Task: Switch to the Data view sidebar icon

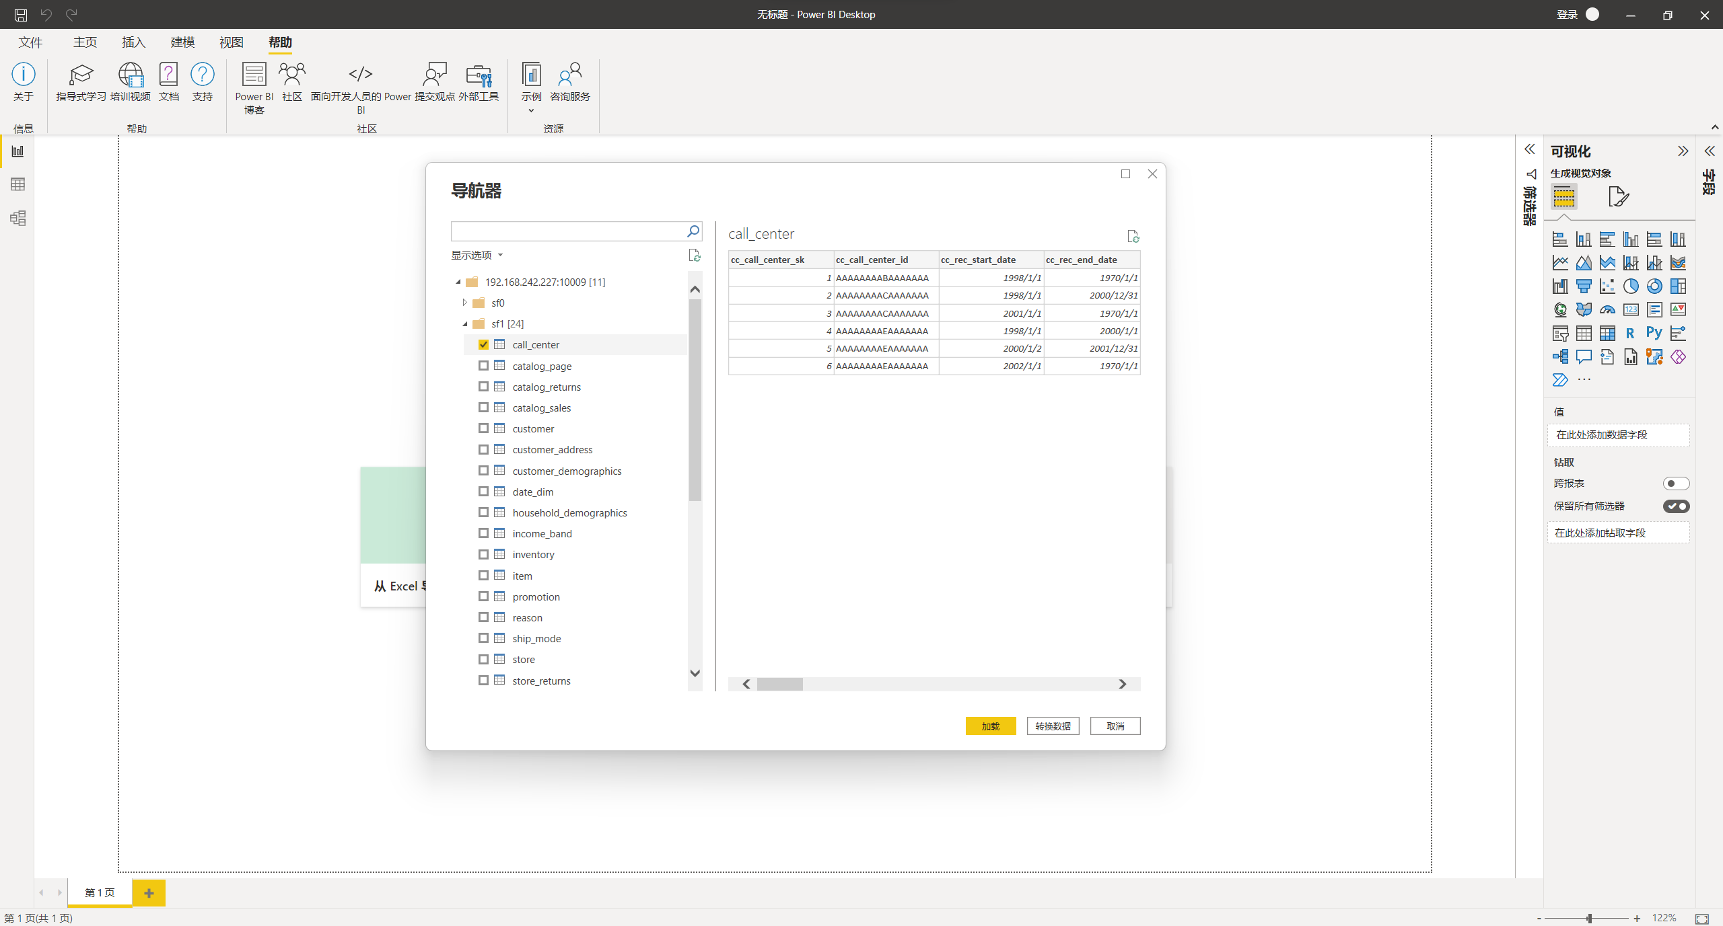Action: click(18, 184)
